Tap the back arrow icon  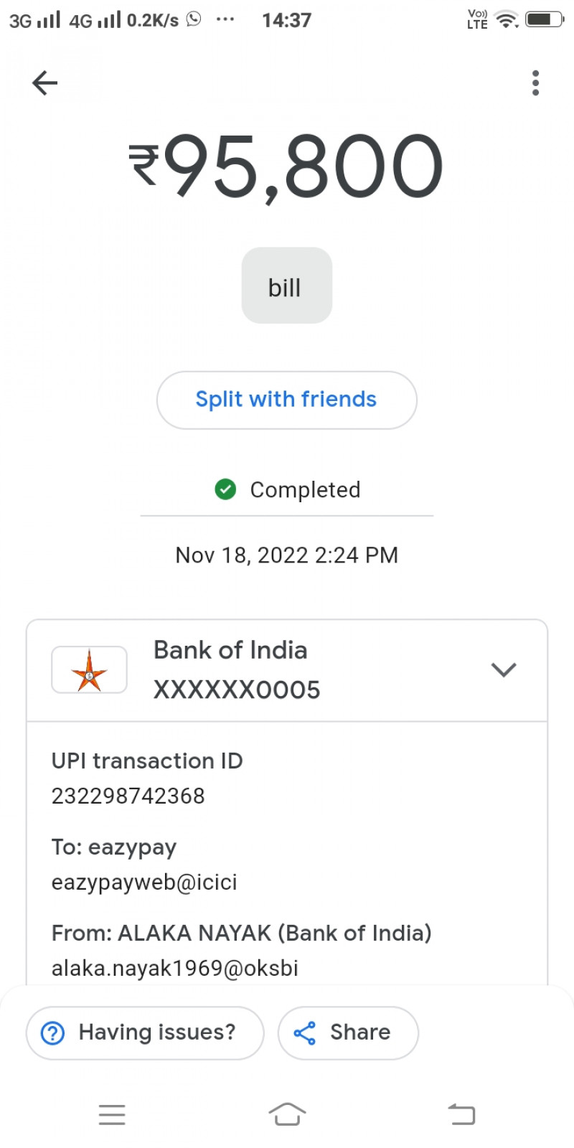[44, 83]
